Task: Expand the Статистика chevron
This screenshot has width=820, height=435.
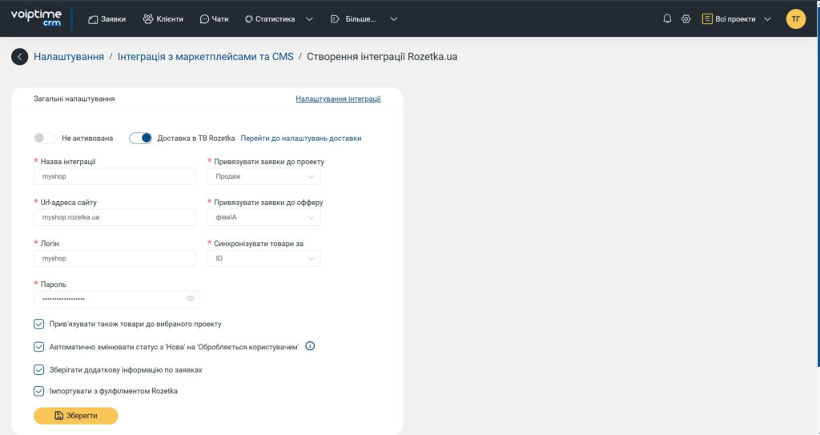Action: pyautogui.click(x=309, y=19)
